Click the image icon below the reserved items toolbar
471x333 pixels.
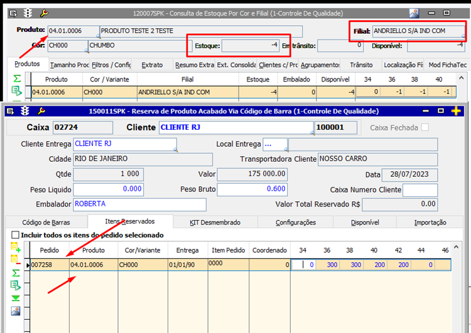coord(16,311)
